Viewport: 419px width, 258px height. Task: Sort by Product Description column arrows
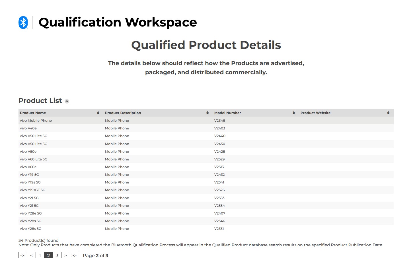[207, 113]
